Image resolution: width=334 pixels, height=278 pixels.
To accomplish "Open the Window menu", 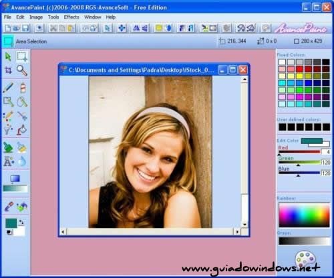I will tap(93, 17).
